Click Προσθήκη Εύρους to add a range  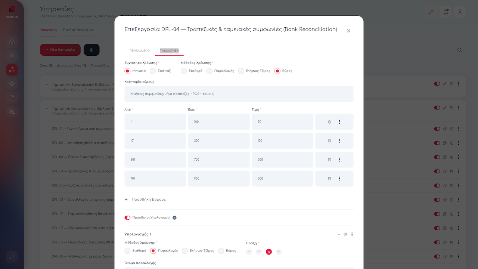click(145, 200)
